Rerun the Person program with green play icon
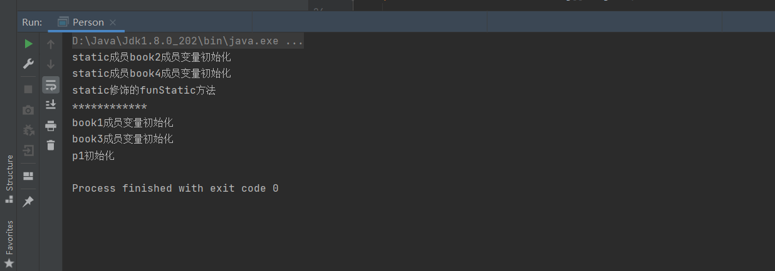 [x=28, y=44]
